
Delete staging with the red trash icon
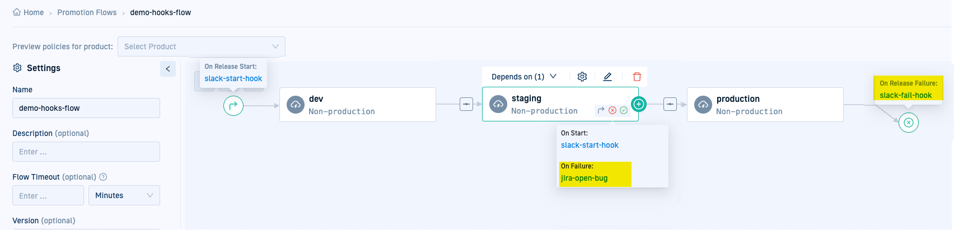637,77
